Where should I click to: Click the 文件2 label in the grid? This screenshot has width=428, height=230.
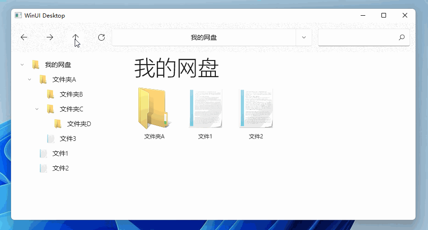pos(256,136)
